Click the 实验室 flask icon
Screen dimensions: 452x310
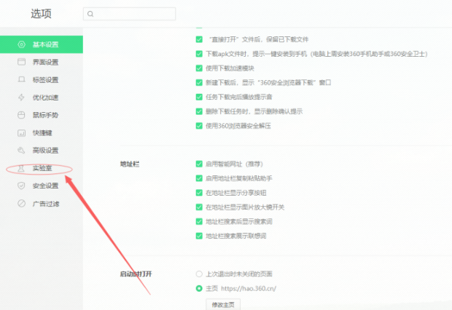pyautogui.click(x=20, y=168)
